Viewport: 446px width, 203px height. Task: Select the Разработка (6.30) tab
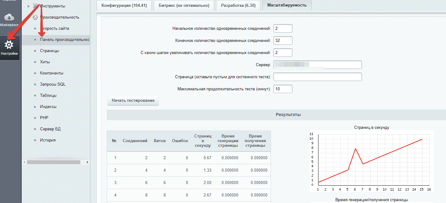click(x=238, y=5)
